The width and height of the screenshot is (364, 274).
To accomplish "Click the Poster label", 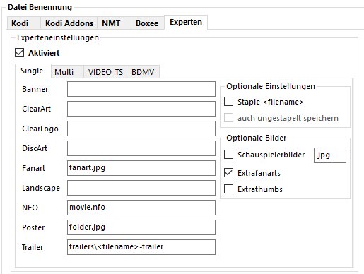I will pos(33,227).
